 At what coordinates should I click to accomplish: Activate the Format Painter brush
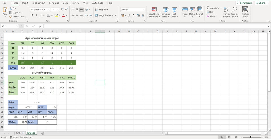11,17
